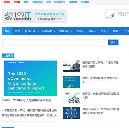Open the 2020 eCommerce Benchmark Report banner
The image size is (129, 128).
pos(30,78)
